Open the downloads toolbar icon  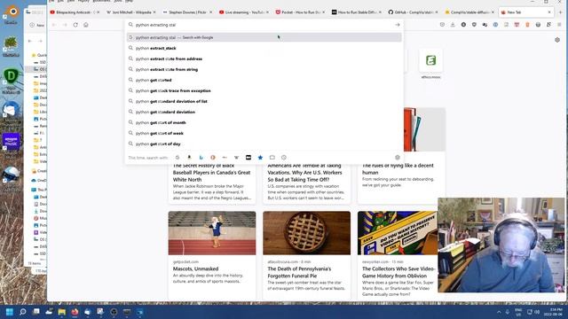coord(453,25)
